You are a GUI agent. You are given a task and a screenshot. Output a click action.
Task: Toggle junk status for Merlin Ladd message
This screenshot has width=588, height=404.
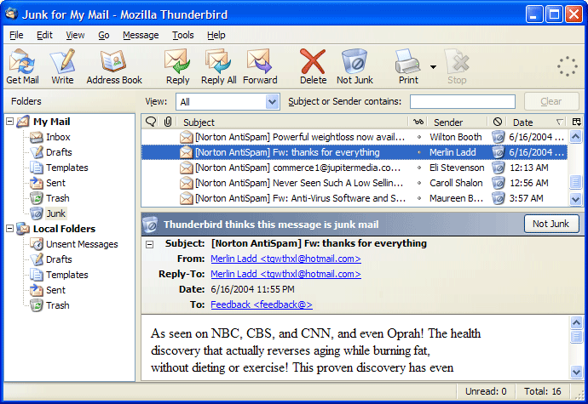[498, 152]
